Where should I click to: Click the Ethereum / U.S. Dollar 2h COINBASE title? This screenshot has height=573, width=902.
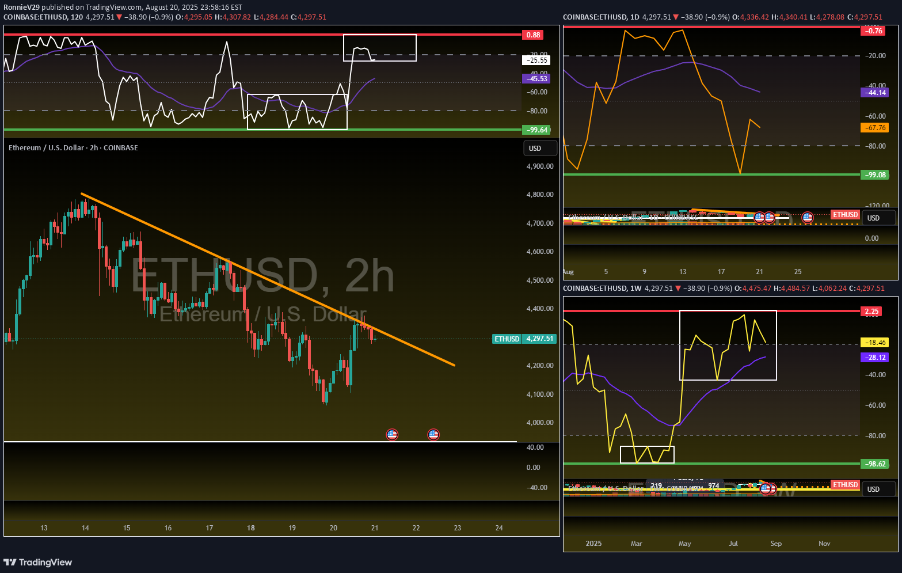pos(73,148)
